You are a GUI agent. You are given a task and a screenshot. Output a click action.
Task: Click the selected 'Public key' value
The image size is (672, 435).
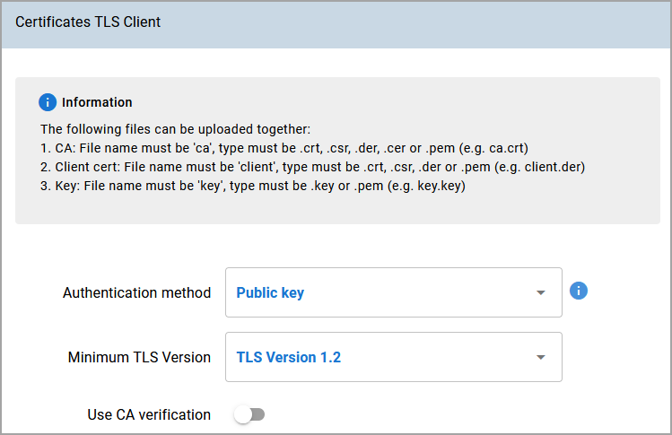[x=270, y=292]
